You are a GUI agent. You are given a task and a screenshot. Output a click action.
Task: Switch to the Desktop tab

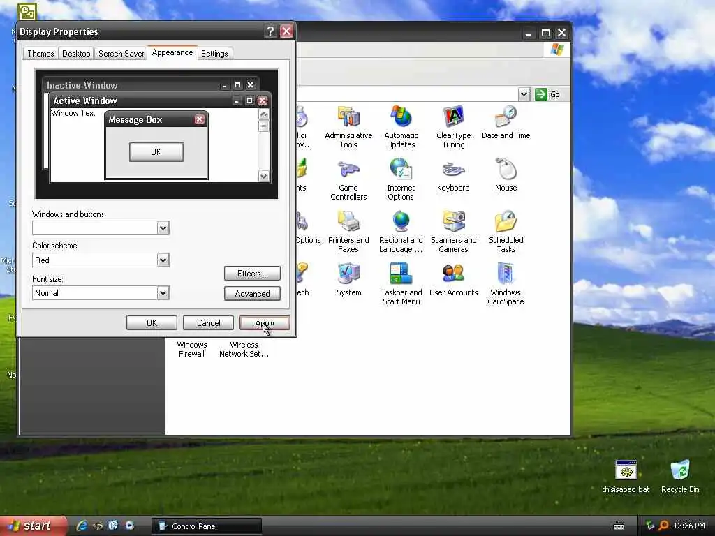pos(76,54)
